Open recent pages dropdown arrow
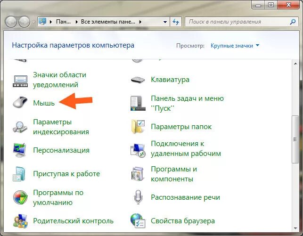303x236 pixels. (33, 22)
